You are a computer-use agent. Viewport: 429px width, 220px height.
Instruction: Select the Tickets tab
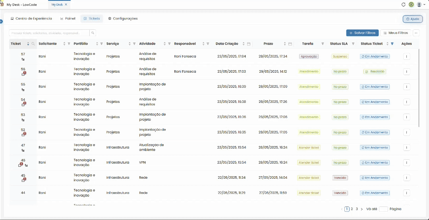click(92, 19)
